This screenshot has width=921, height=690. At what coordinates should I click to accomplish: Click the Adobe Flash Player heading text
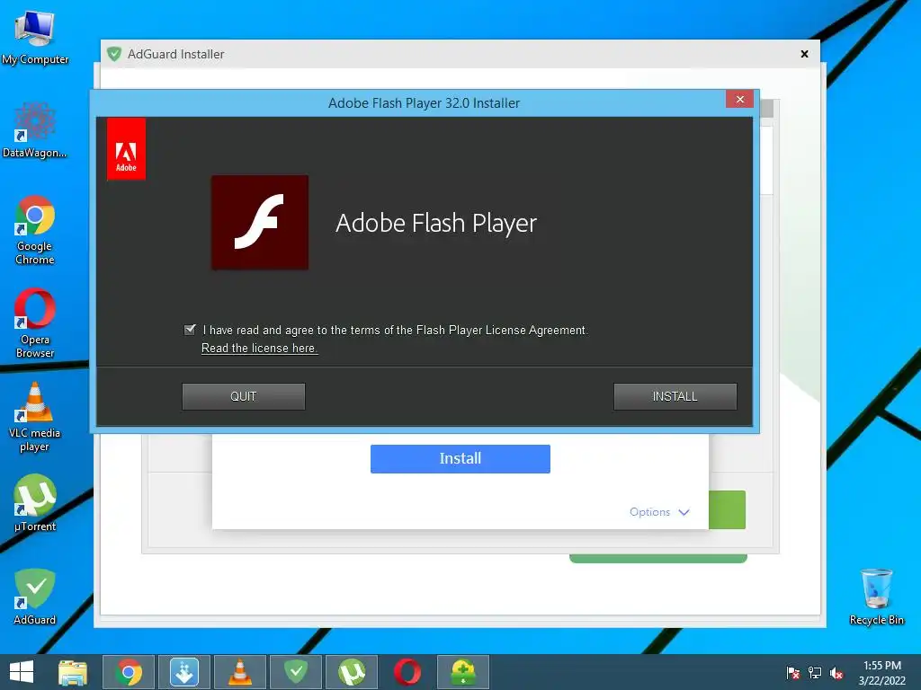click(436, 223)
